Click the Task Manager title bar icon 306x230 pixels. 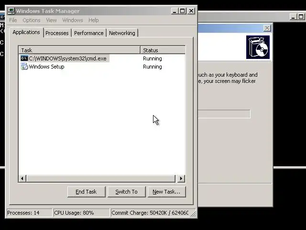click(11, 11)
